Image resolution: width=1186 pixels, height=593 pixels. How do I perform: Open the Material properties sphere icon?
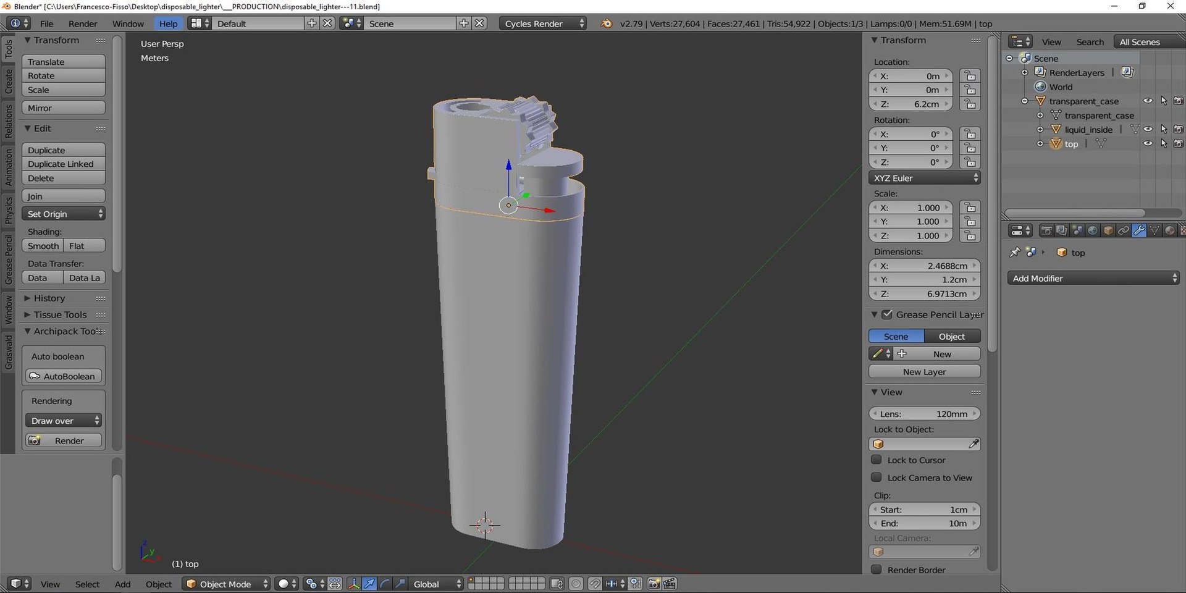coord(1170,230)
